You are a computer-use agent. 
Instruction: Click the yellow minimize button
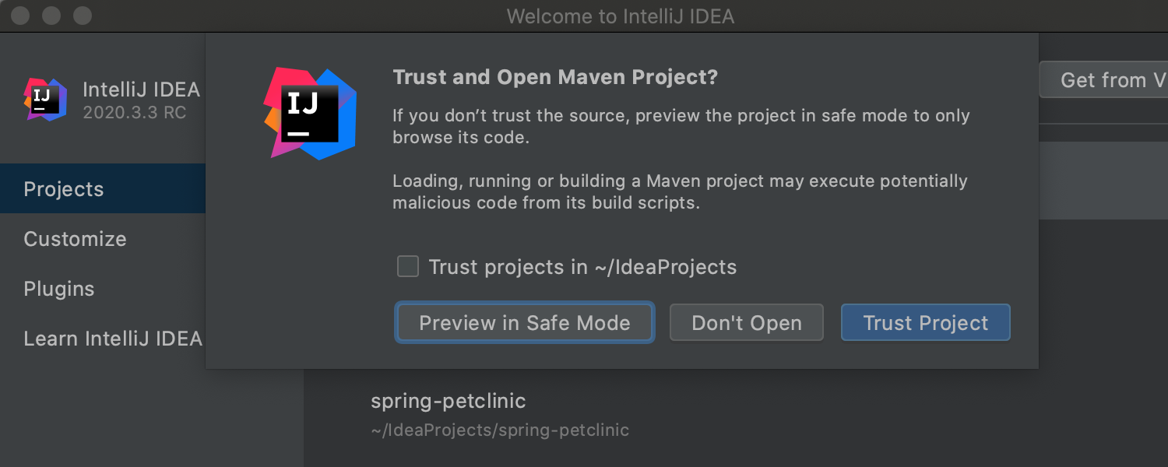pyautogui.click(x=50, y=15)
